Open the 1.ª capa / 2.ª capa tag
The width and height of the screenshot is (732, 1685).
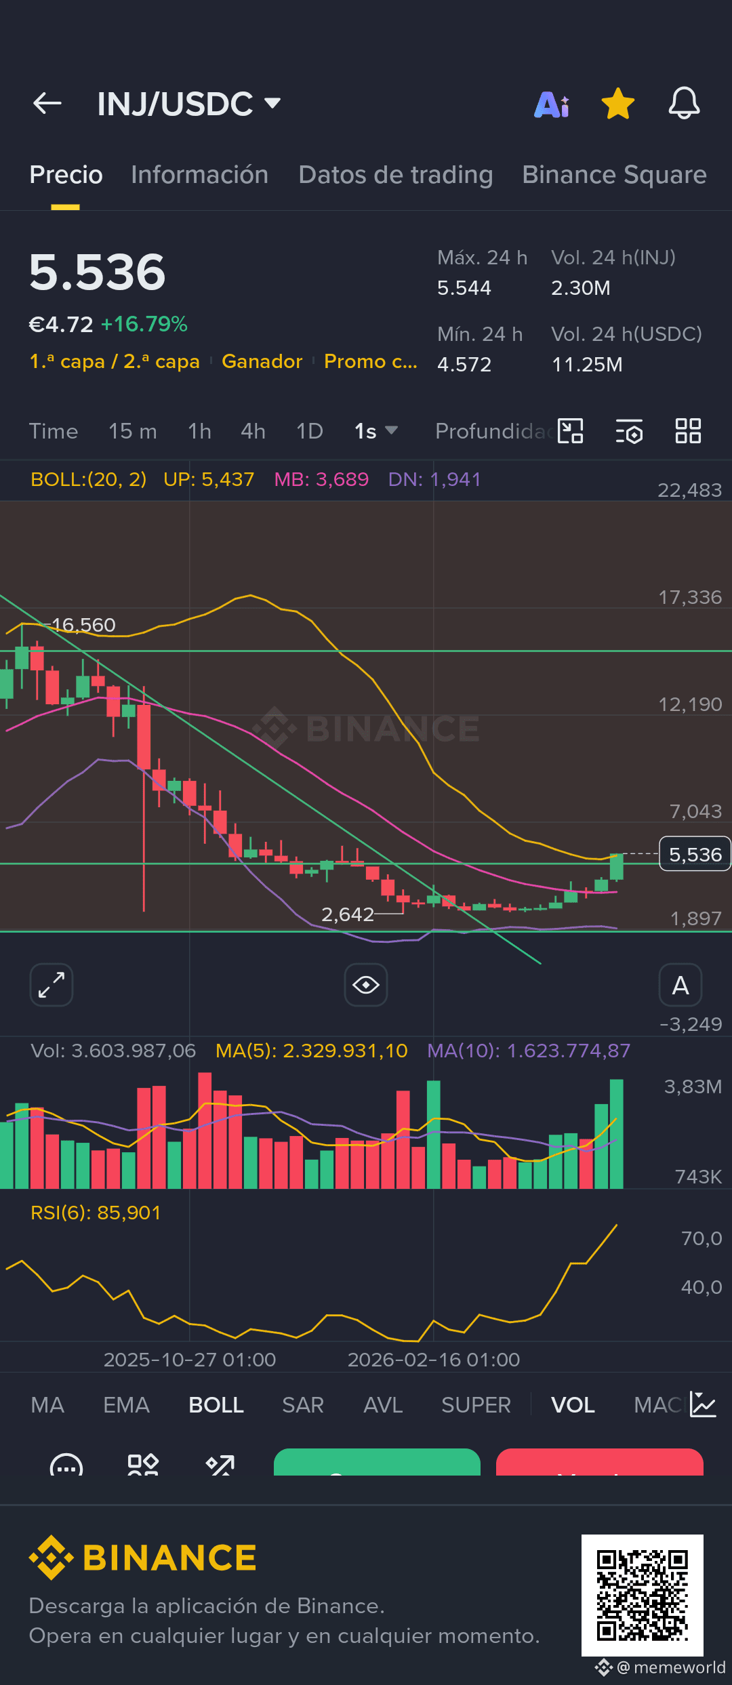tap(115, 361)
